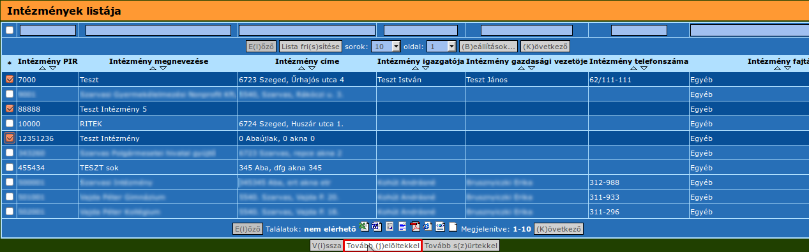
Task: Check the RITEK institution row checkbox
Action: (9, 123)
